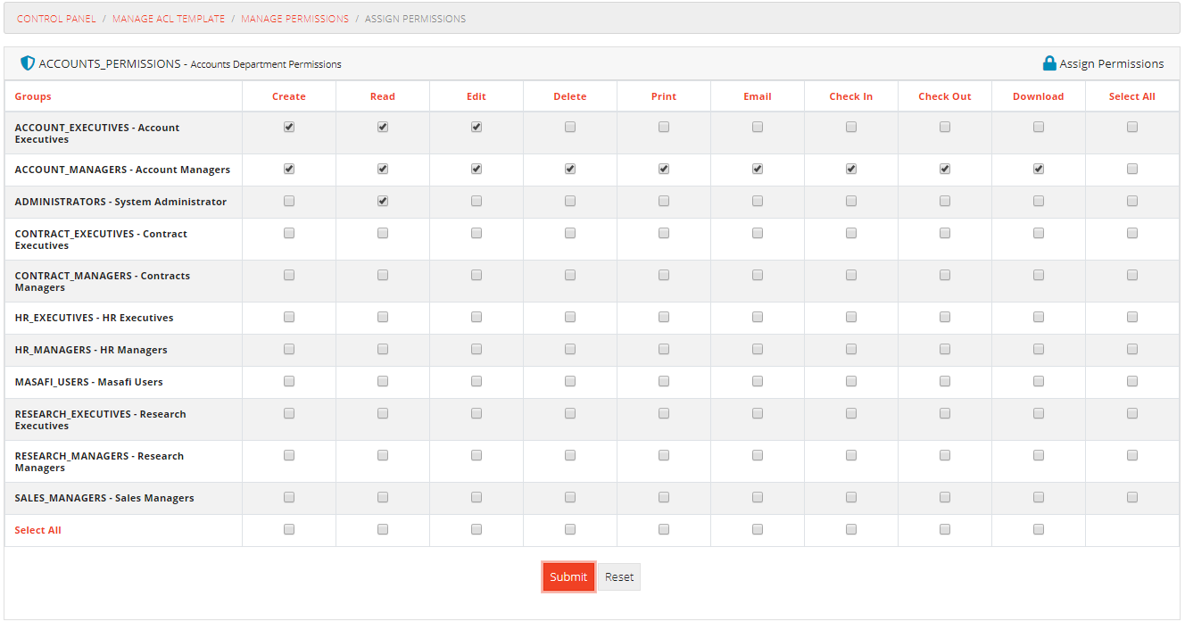Enable Delete for ACCOUNT_EXECUTIVES
Viewport: 1185px width, 630px height.
(x=570, y=128)
